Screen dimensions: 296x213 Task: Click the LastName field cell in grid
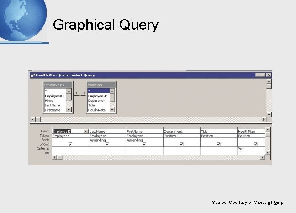(107, 132)
